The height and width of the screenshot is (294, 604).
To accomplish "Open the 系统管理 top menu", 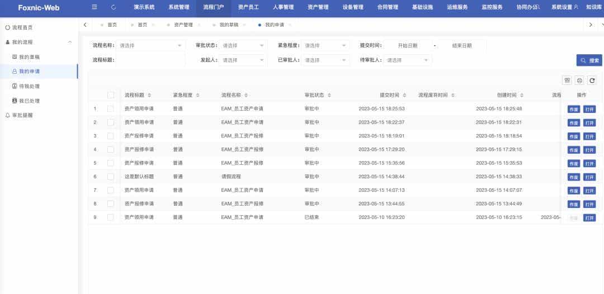I will coord(179,7).
